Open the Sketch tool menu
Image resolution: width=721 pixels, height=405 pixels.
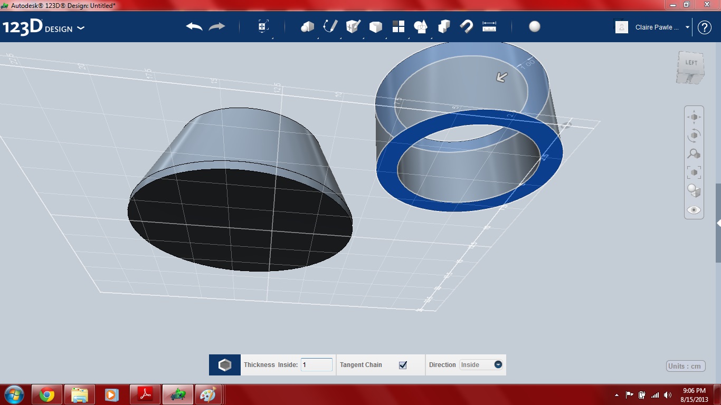pyautogui.click(x=330, y=27)
